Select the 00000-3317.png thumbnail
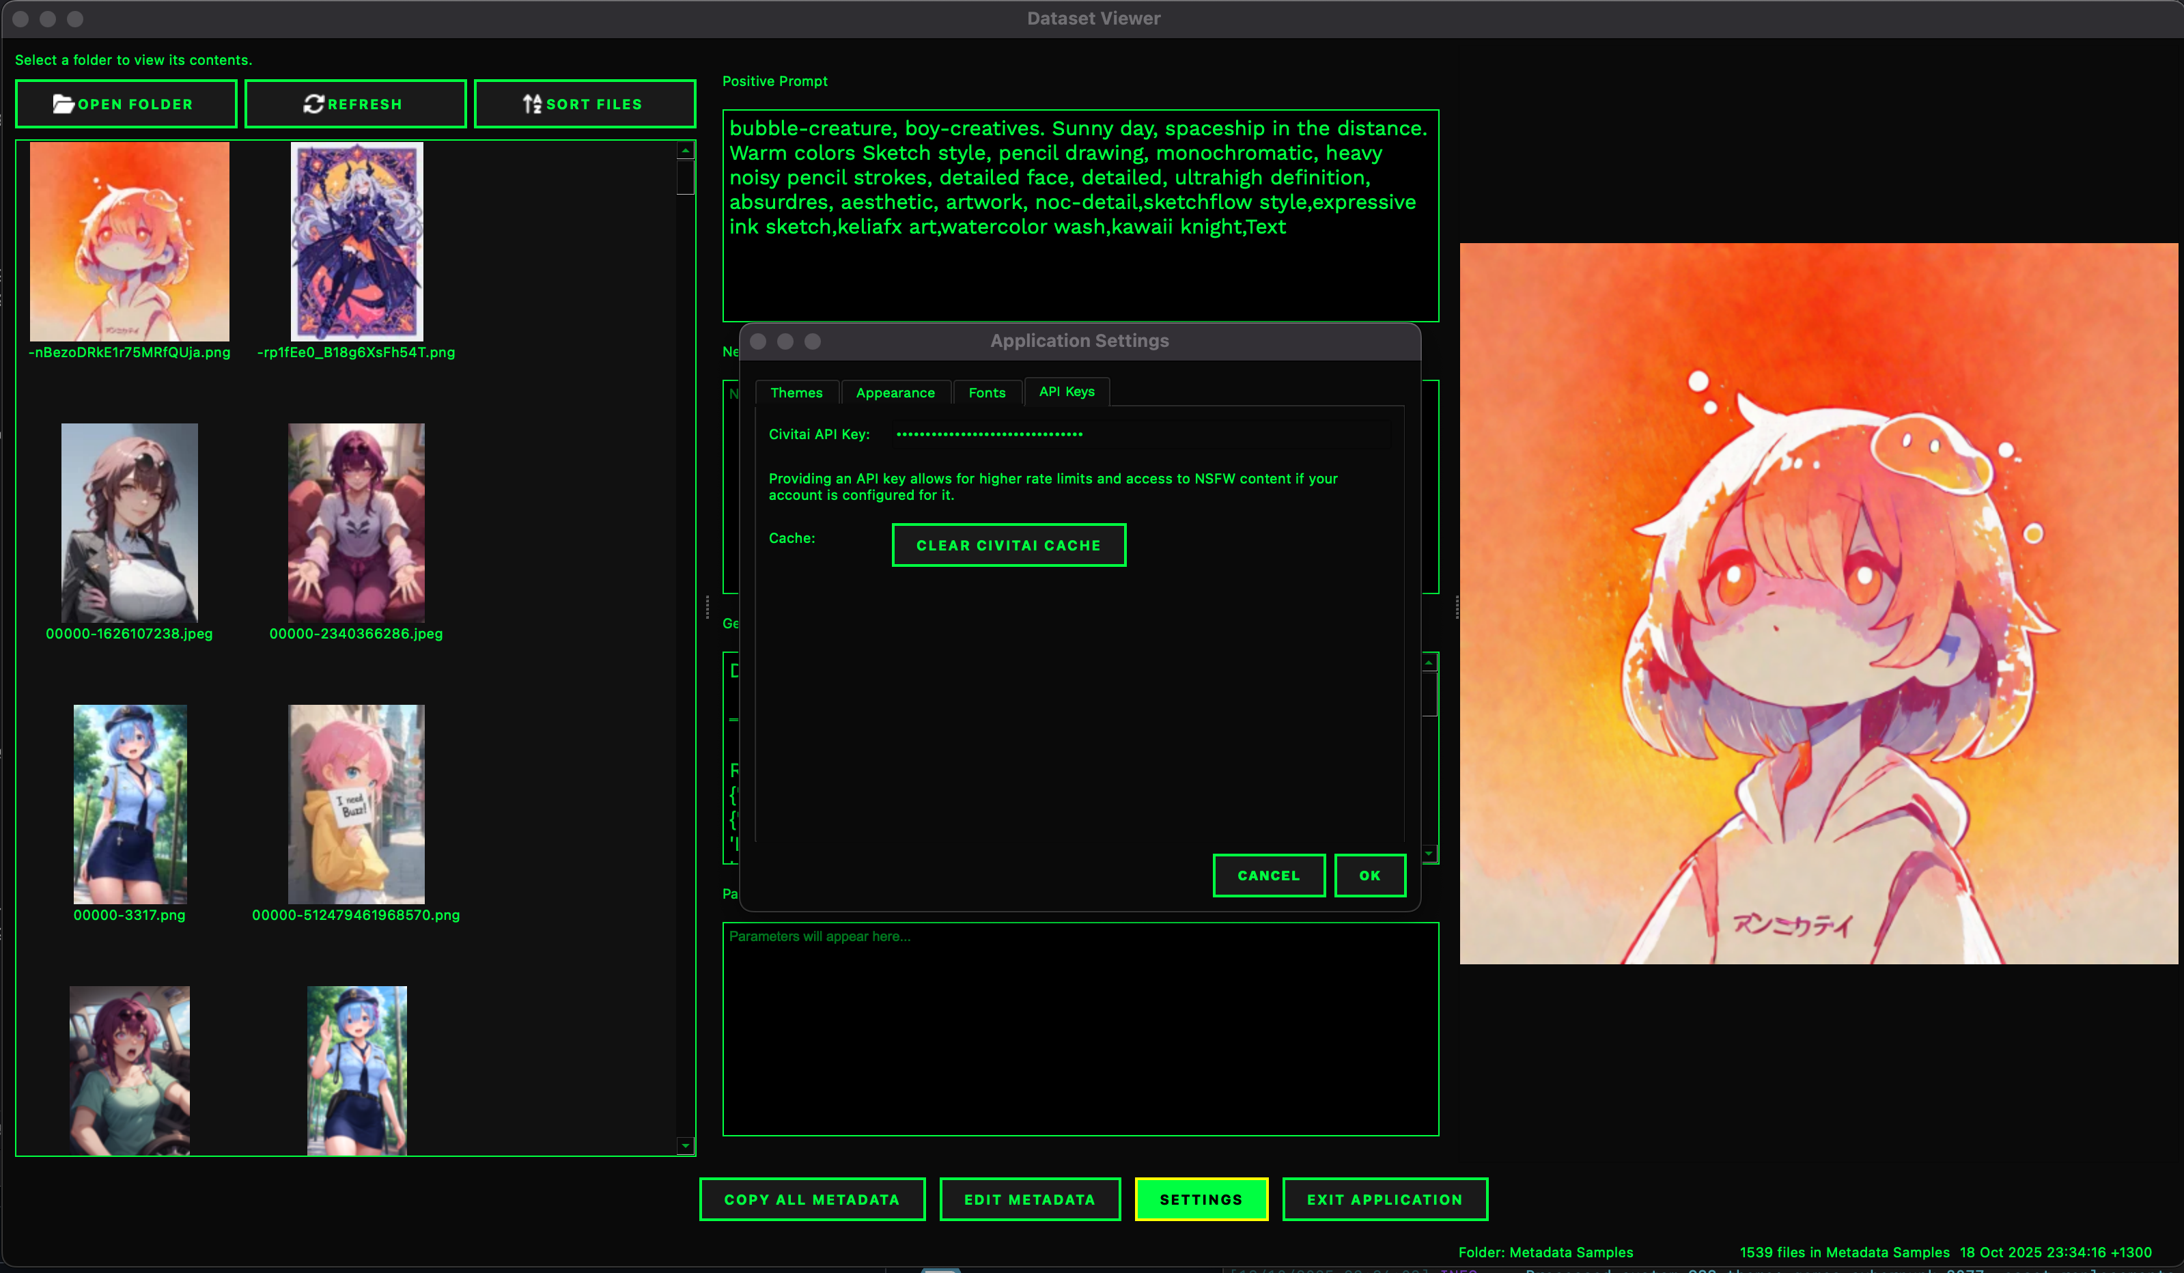The height and width of the screenshot is (1273, 2184). 130,803
